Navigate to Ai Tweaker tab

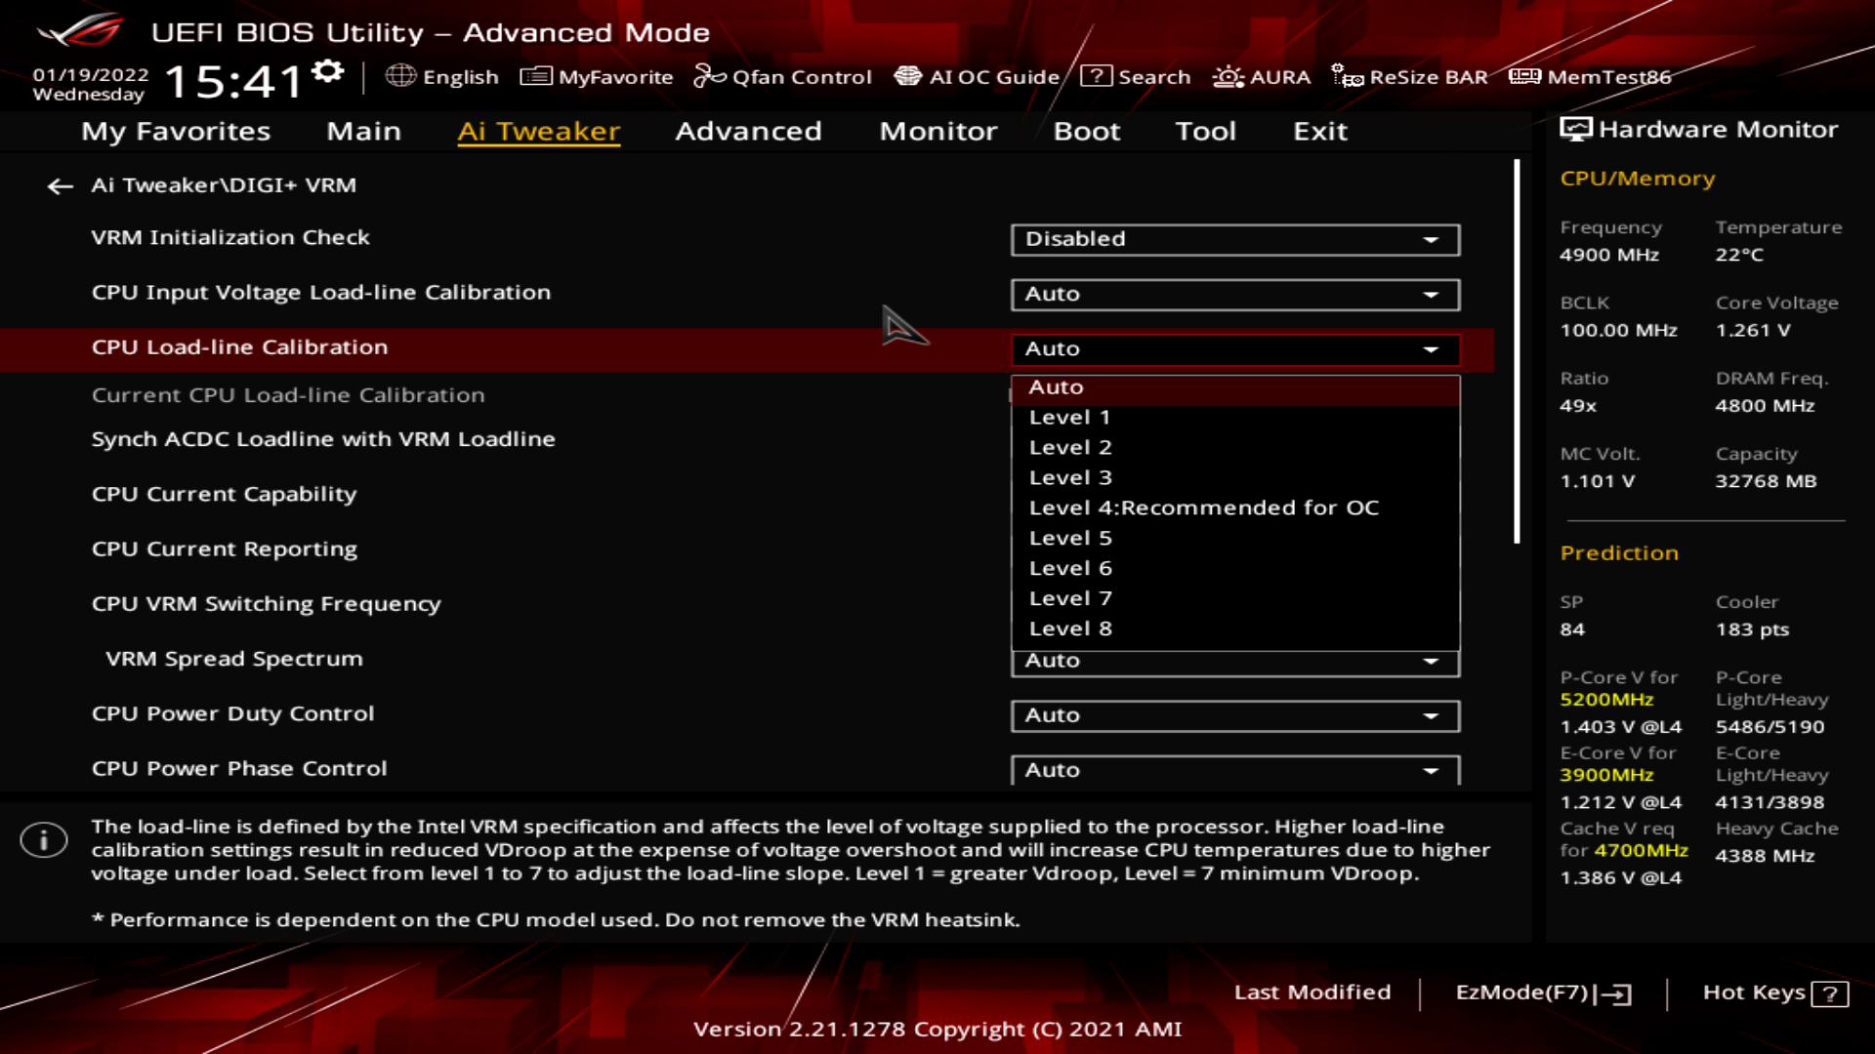click(x=538, y=130)
